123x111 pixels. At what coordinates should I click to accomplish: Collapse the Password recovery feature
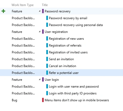coord(40,11)
